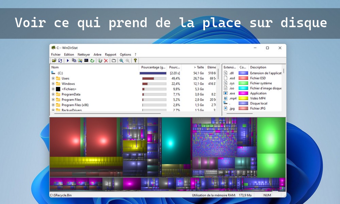Click the 54,1 Go total size value
The image size is (340, 204).
tap(199, 73)
